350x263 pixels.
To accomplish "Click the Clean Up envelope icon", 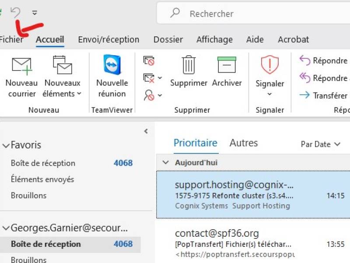I will click(x=149, y=78).
